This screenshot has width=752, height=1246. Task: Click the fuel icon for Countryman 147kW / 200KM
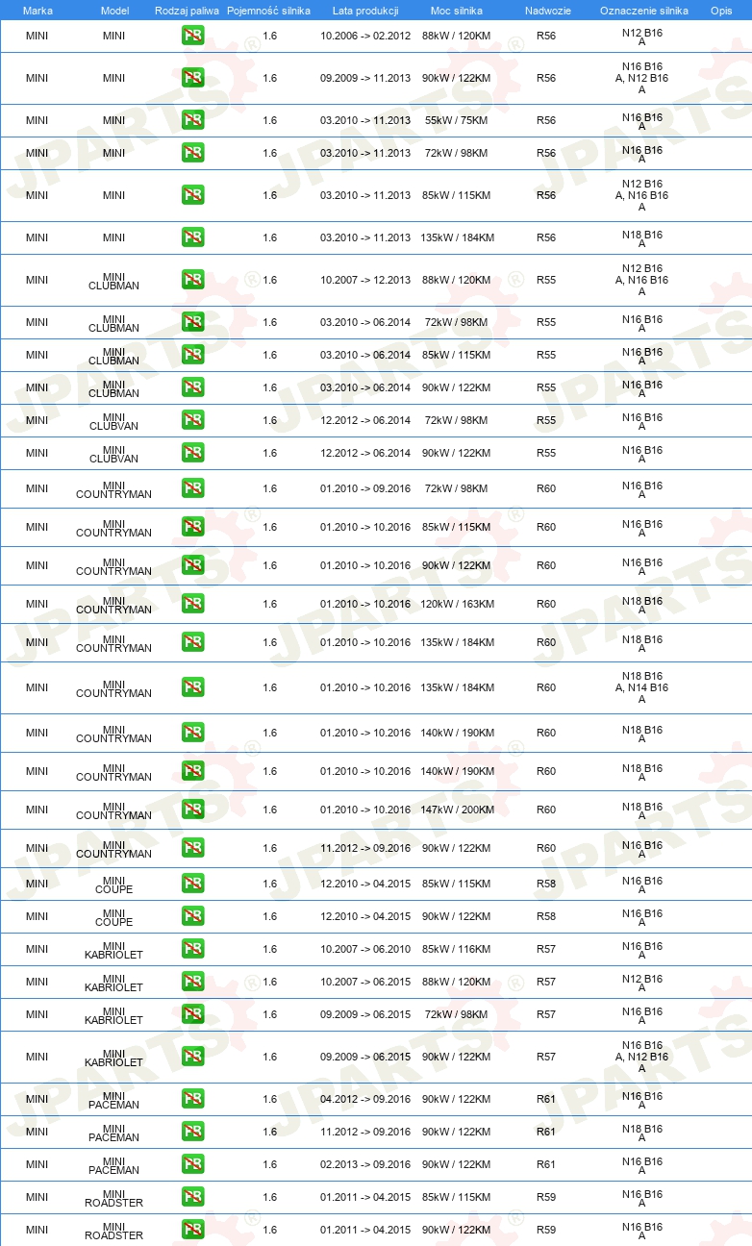coord(192,810)
